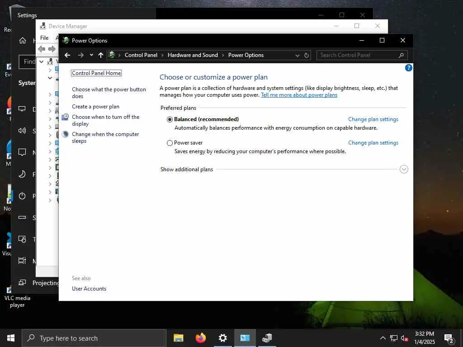463x347 pixels.
Task: Click the search magnifier in Control Panel
Action: [401, 55]
